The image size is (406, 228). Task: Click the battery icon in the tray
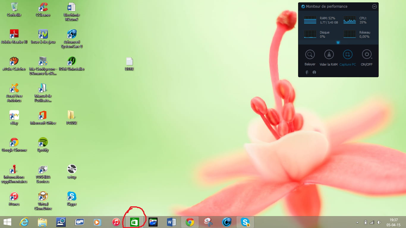366,222
